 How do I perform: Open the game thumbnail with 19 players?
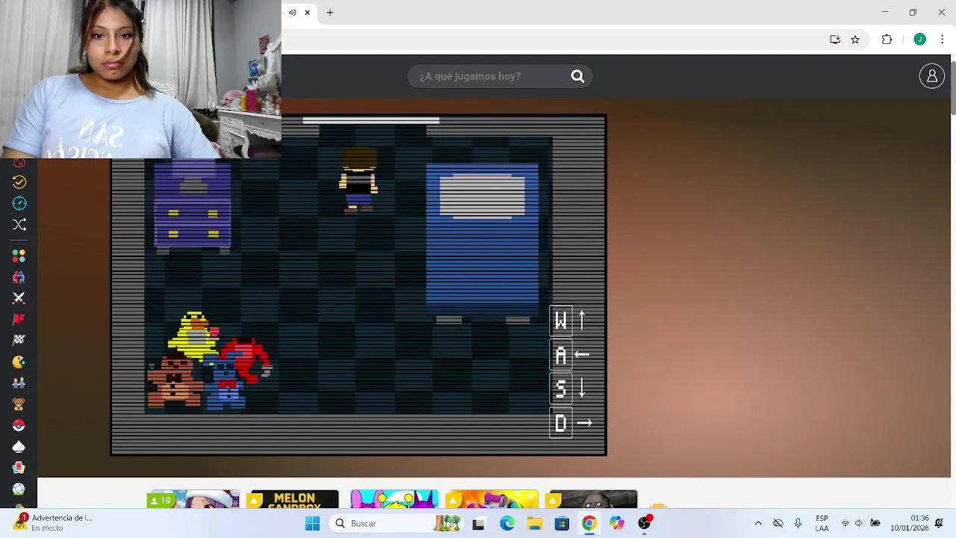click(x=193, y=499)
